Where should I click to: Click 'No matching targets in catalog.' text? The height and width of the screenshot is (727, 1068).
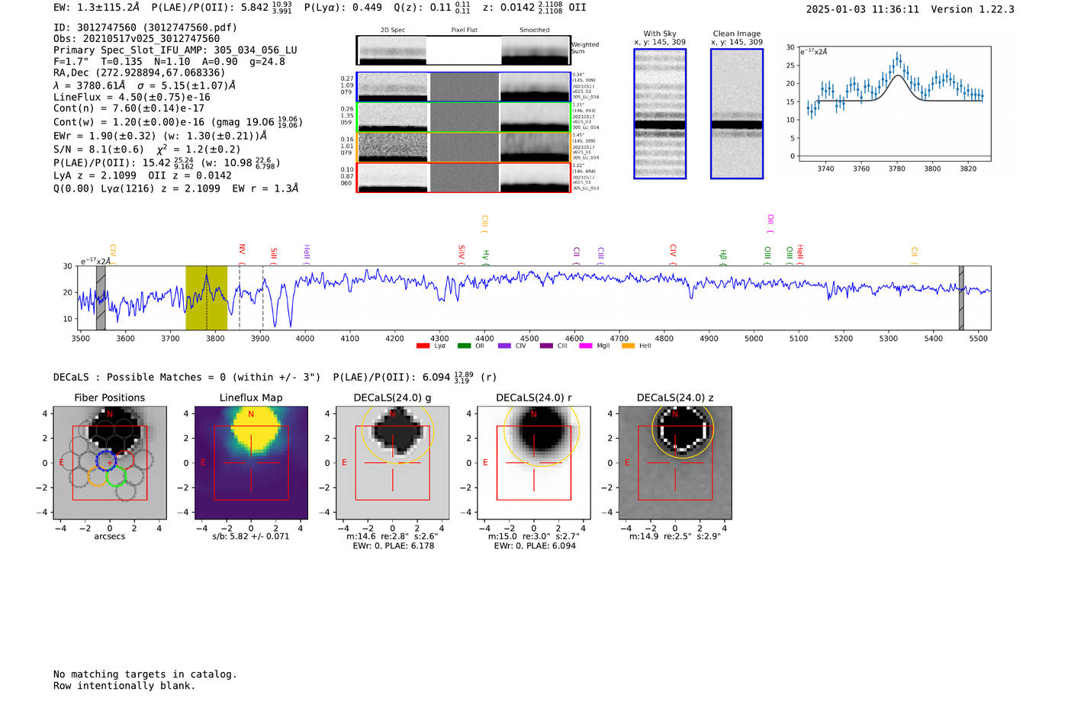(x=145, y=674)
